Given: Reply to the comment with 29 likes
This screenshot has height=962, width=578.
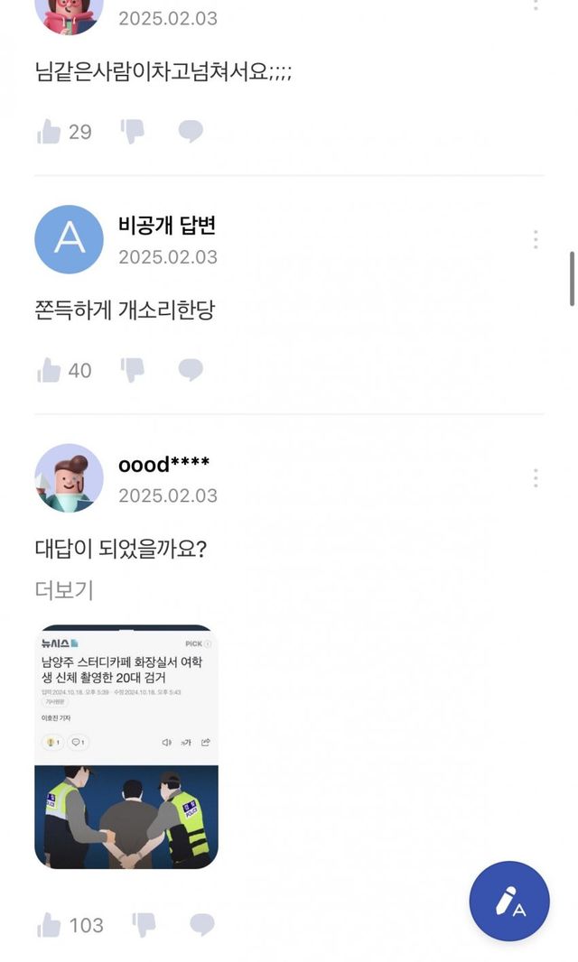Looking at the screenshot, I should [191, 132].
